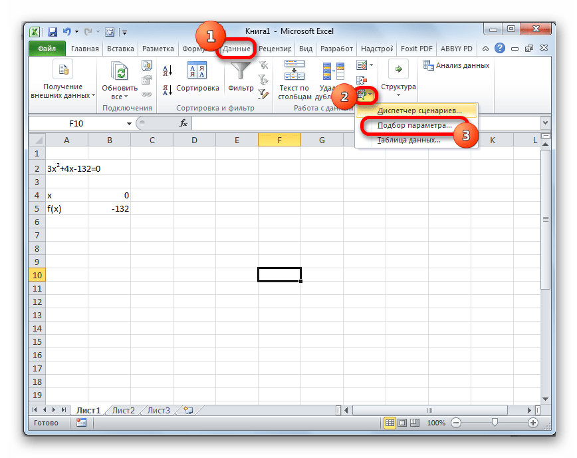
Task: Click the zoom out minus button
Action: (455, 423)
